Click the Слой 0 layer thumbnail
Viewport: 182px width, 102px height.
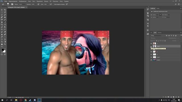coord(154,60)
